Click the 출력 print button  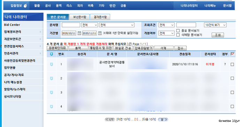78,48
